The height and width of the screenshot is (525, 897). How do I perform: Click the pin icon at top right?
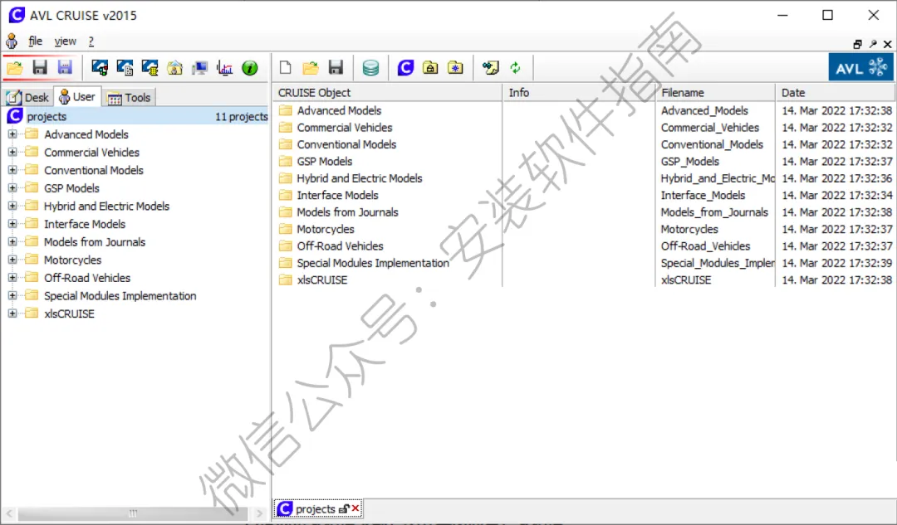(x=873, y=44)
